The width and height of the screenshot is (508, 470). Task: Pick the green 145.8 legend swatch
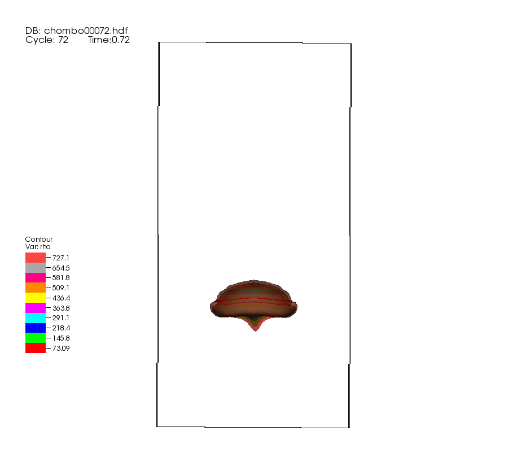pyautogui.click(x=35, y=338)
